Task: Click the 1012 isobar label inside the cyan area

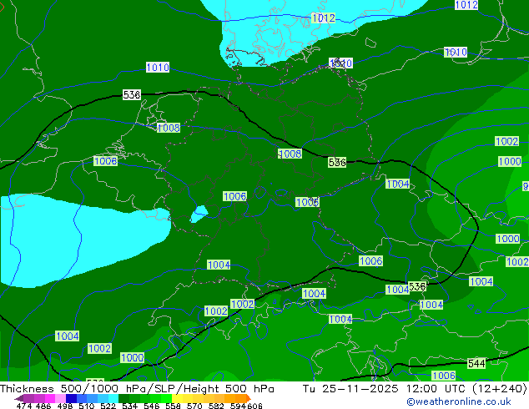Action: pos(324,18)
